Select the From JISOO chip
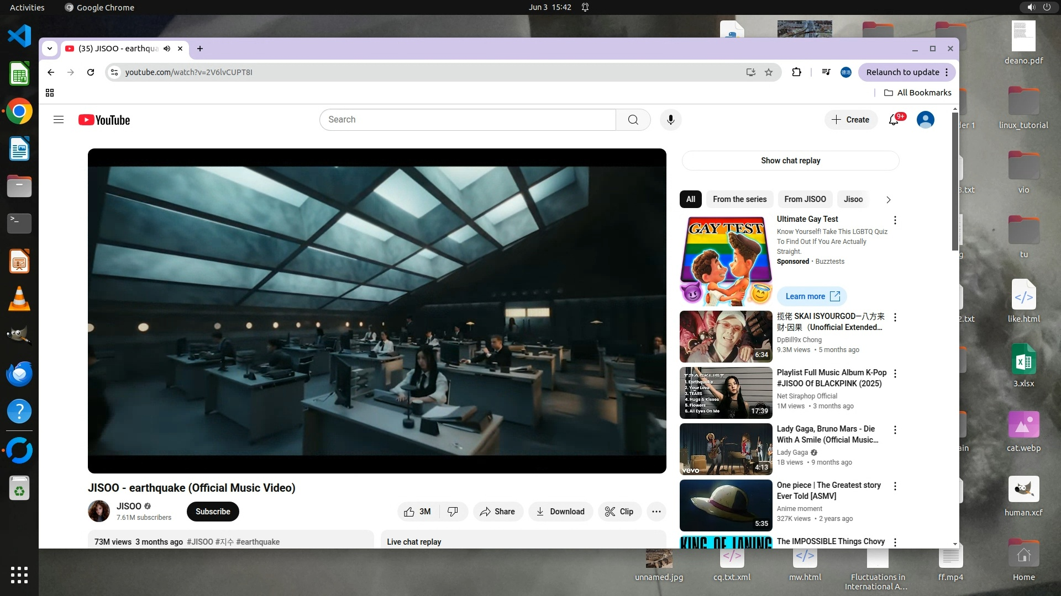This screenshot has width=1061, height=596. click(805, 199)
